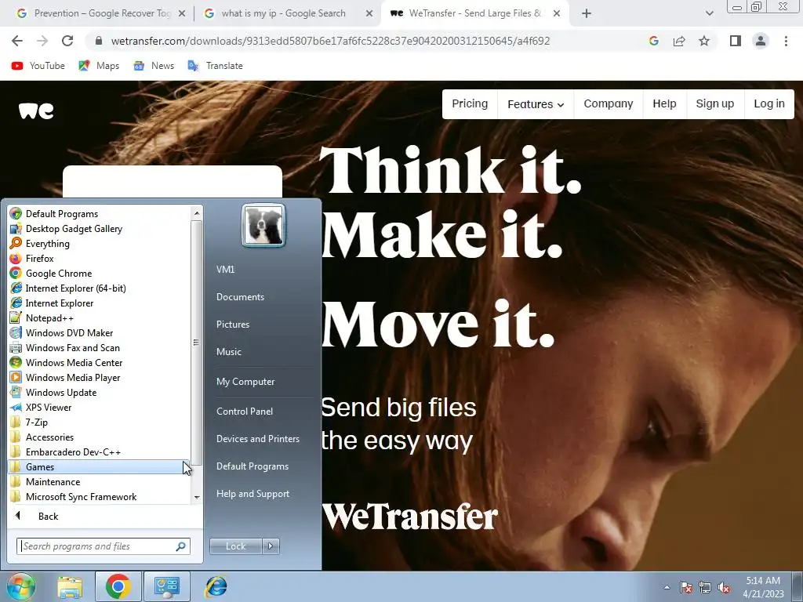Open Pictures in Start menu
Viewport: 803px width, 602px height.
pos(232,325)
